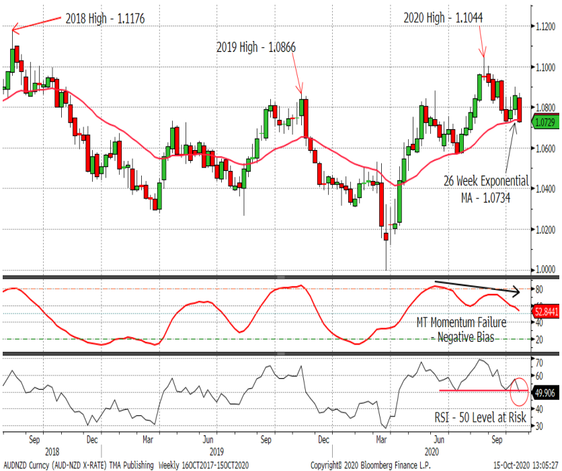
Task: Click the 30 level on RSI axis
Action: tap(539, 426)
